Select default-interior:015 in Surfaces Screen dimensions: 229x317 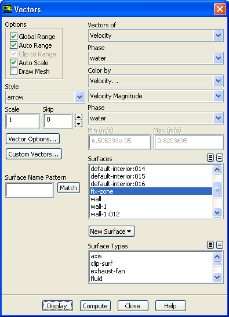click(x=151, y=176)
